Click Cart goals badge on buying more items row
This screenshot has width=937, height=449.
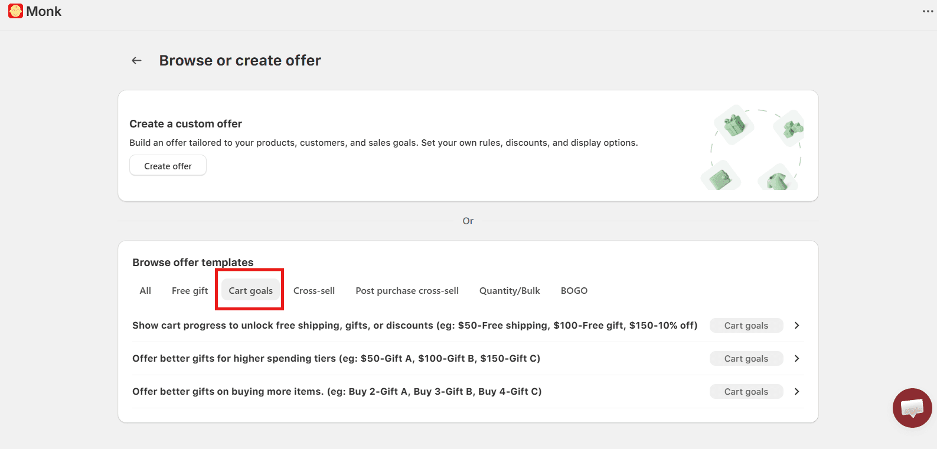746,392
